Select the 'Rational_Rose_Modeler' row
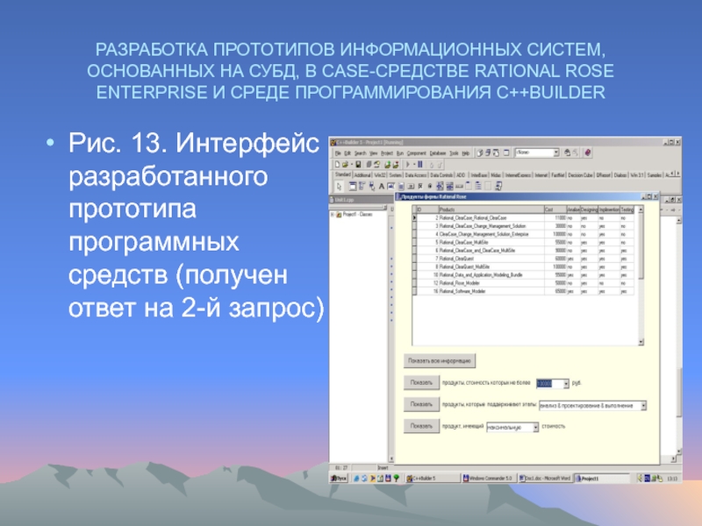The width and height of the screenshot is (702, 526). click(523, 283)
